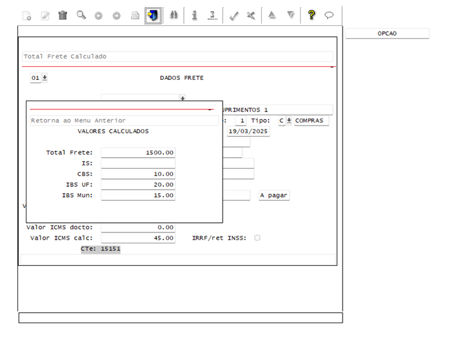Image resolution: width=451 pixels, height=340 pixels.
Task: Click the up triangle toolbar icon
Action: [272, 15]
